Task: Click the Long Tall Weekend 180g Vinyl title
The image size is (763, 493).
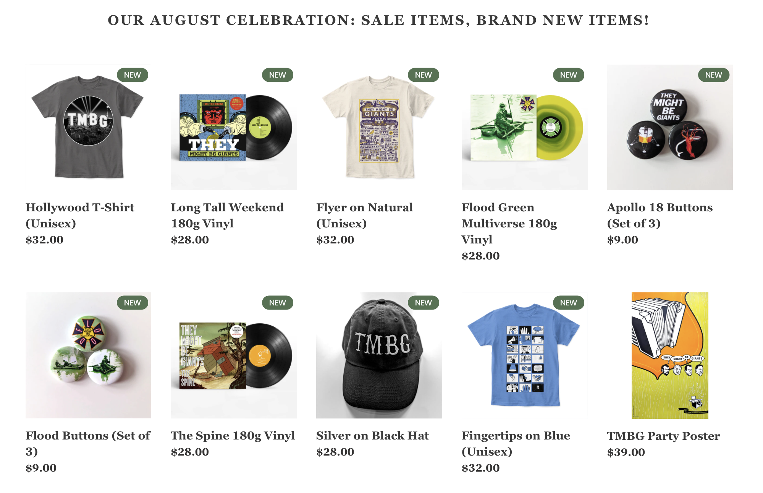Action: tap(227, 215)
